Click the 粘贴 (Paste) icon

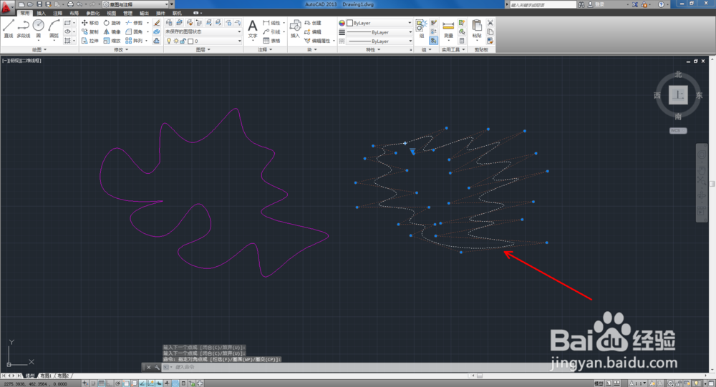tap(477, 29)
